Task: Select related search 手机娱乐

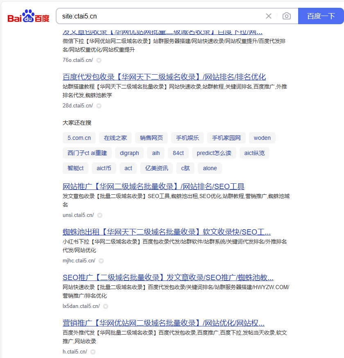Action: pos(188,138)
